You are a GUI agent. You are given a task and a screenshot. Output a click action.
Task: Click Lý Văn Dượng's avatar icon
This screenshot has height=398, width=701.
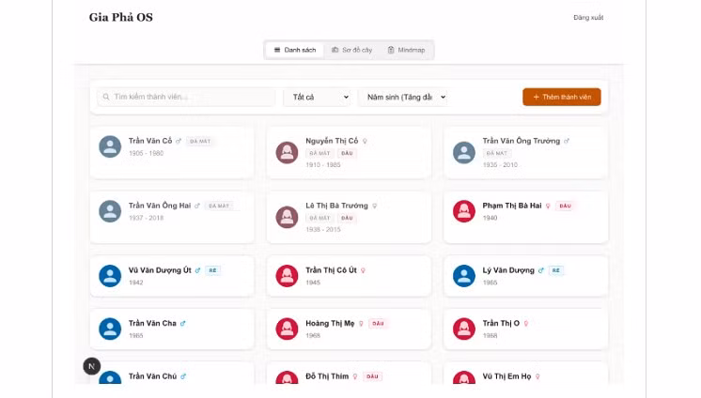[x=463, y=276]
